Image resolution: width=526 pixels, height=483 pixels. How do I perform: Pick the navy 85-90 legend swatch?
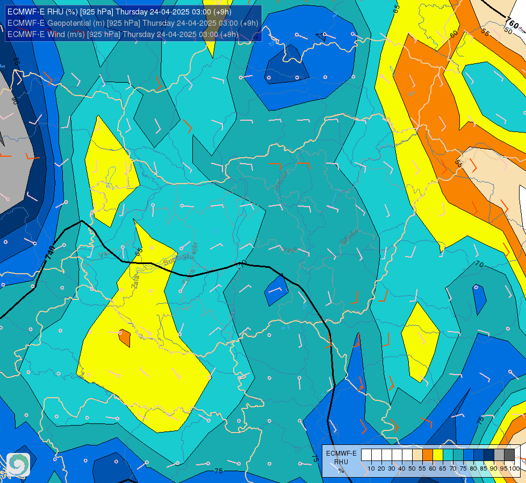tap(489, 455)
